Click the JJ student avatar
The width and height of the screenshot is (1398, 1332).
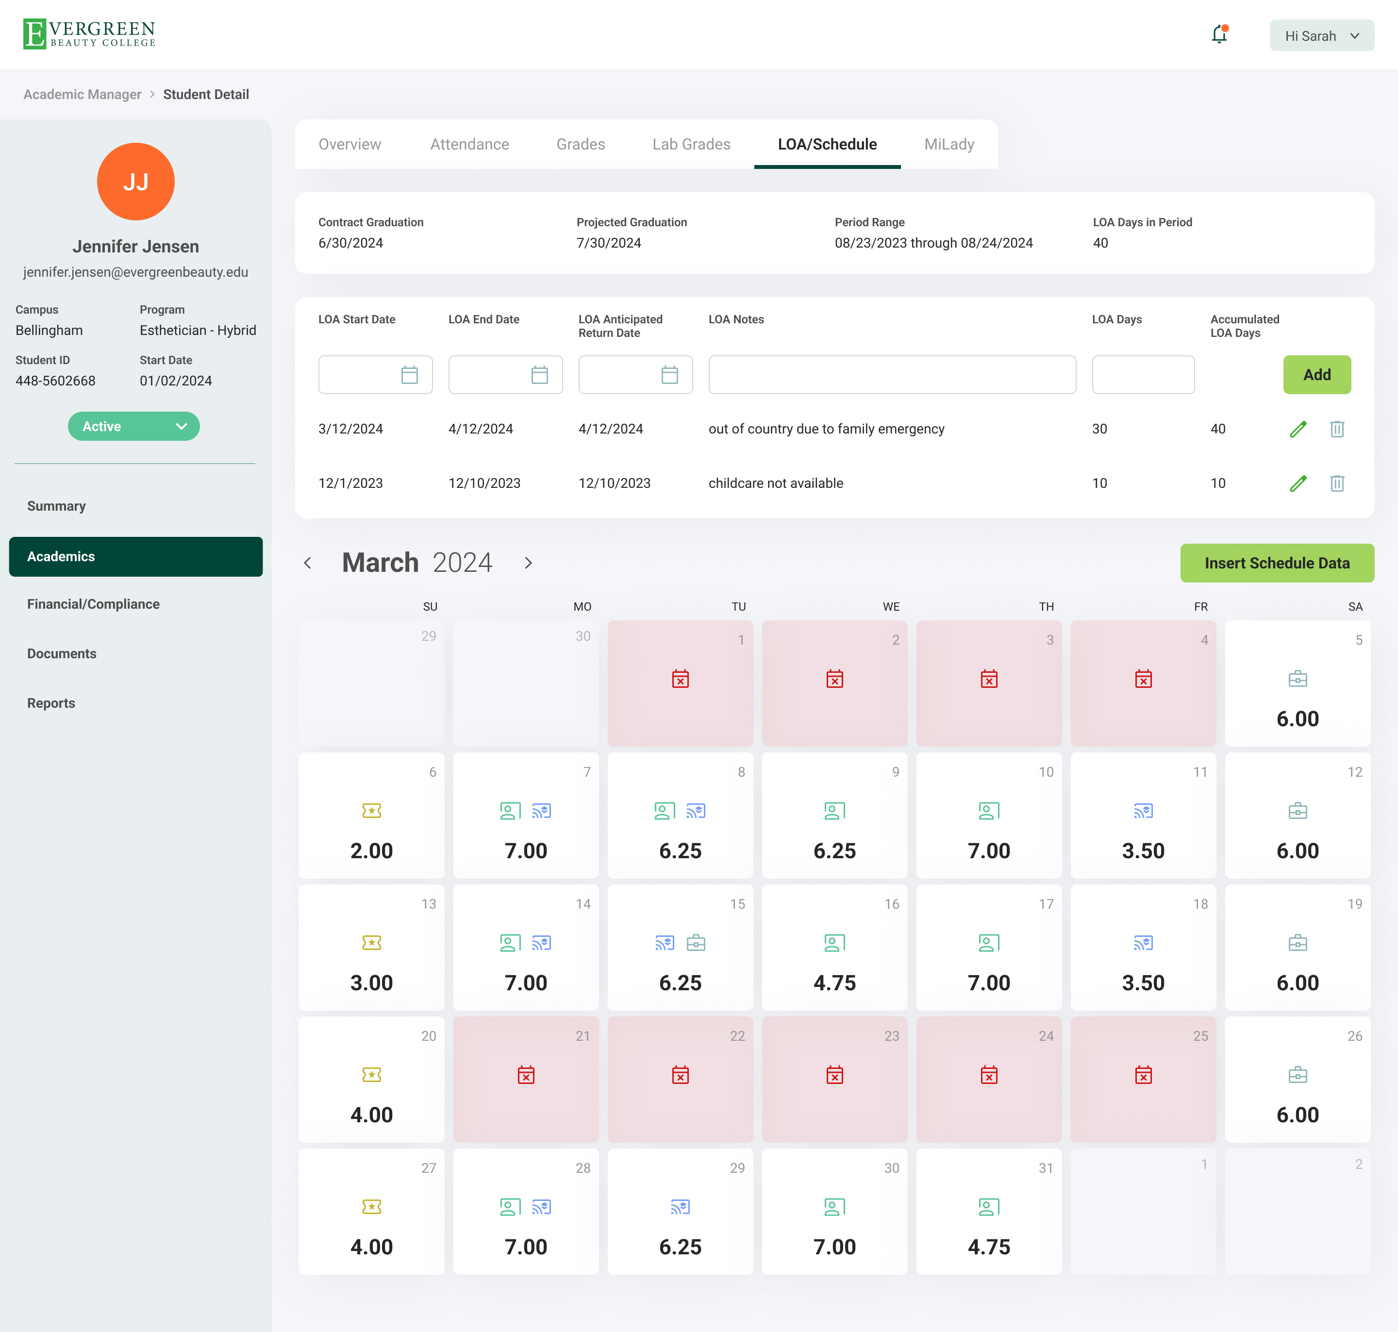(135, 182)
